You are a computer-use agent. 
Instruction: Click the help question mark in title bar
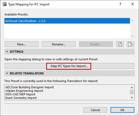pyautogui.click(x=120, y=4)
